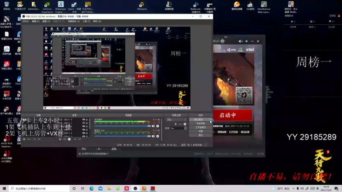The height and width of the screenshot is (192, 342).
Task: Open the GeForce Experience desktop shortcut
Action: coord(47,7)
